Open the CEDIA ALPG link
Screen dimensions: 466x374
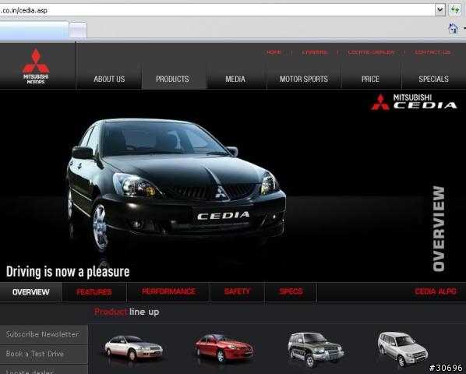436,291
